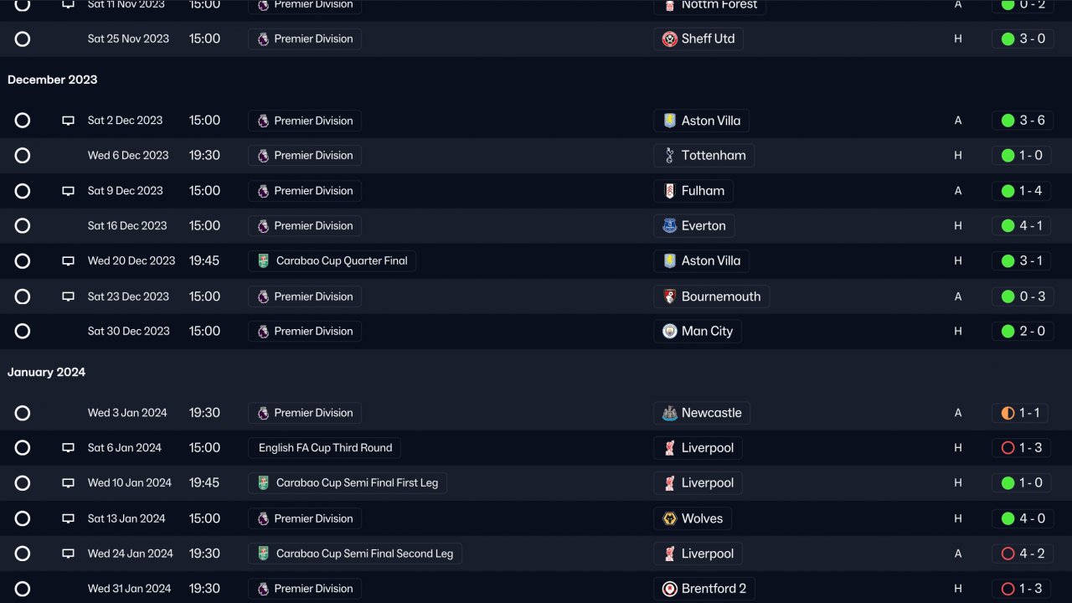Open English FA Cup Third Round competition
The height and width of the screenshot is (603, 1072).
325,448
